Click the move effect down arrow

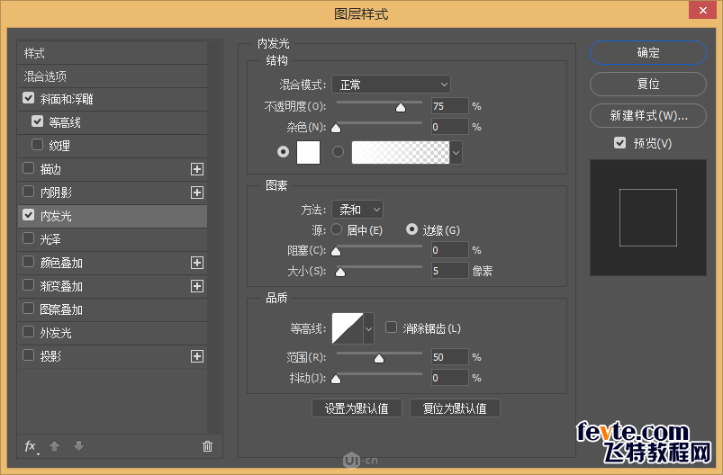tap(79, 445)
